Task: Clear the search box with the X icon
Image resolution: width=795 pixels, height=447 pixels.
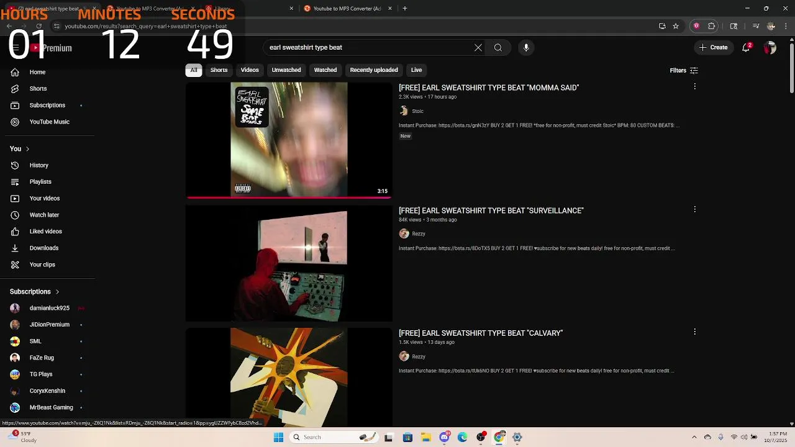Action: coord(478,47)
